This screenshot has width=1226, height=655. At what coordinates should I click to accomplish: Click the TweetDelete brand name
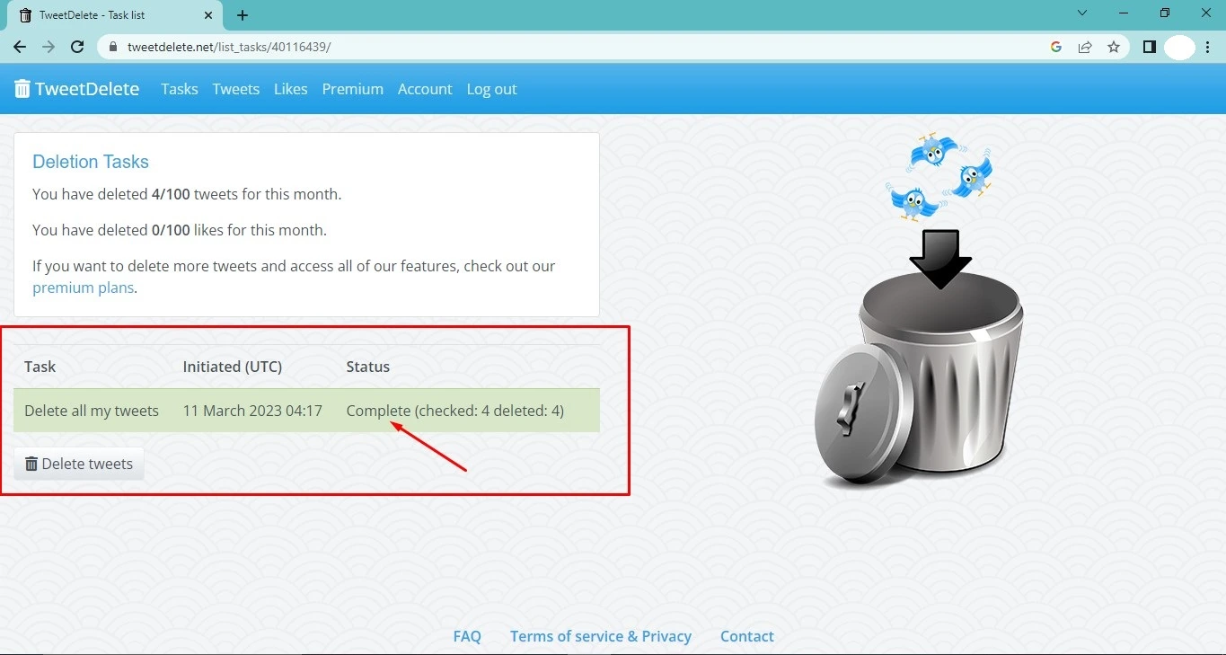pyautogui.click(x=87, y=89)
